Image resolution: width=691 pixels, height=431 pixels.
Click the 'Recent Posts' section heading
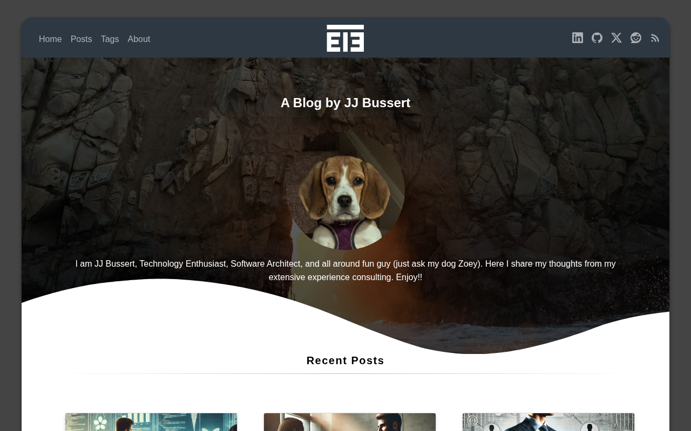(x=345, y=360)
